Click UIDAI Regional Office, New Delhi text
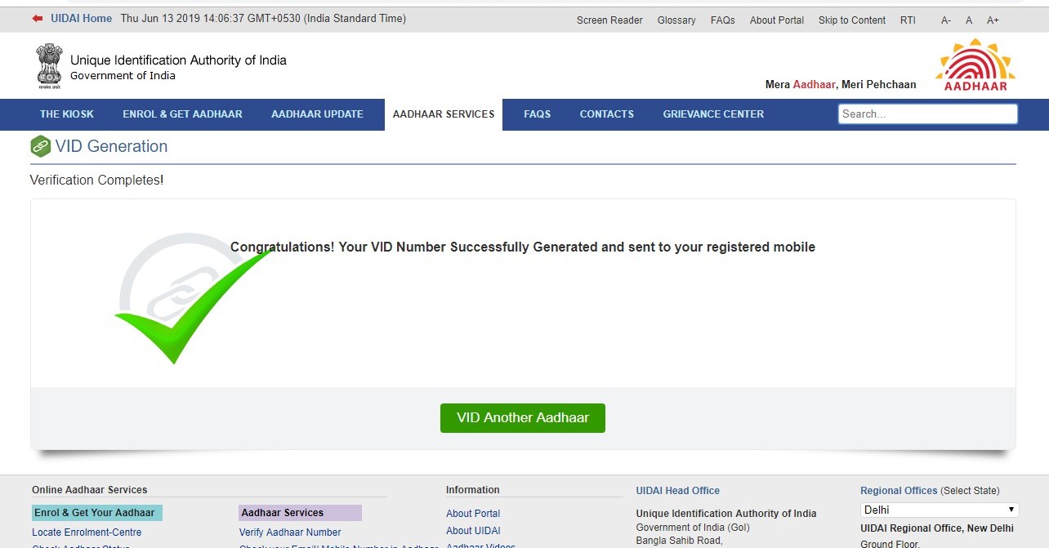The width and height of the screenshot is (1049, 548). pos(937,528)
